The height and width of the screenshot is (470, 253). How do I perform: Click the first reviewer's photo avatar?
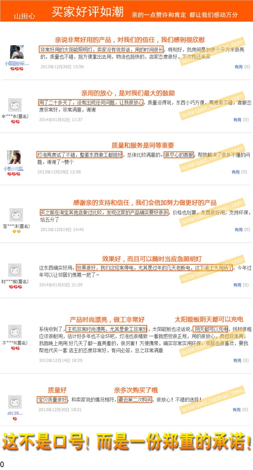pyautogui.click(x=17, y=52)
